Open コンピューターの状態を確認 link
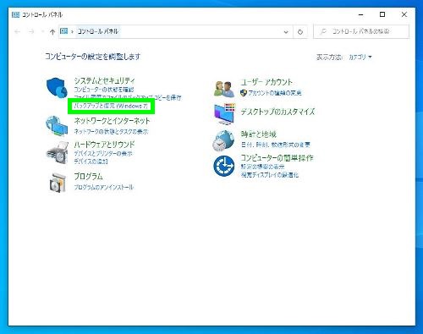Image resolution: width=423 pixels, height=334 pixels. 104,90
